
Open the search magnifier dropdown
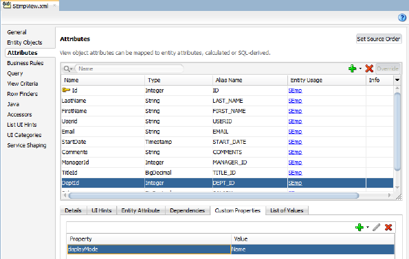(68, 69)
